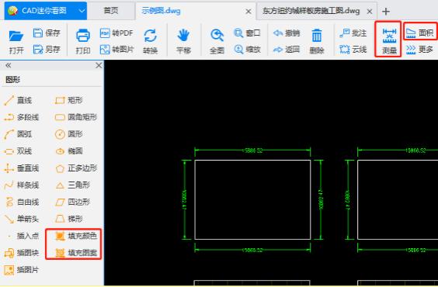Add an annotation with 批注
The width and height of the screenshot is (438, 287).
coord(353,33)
